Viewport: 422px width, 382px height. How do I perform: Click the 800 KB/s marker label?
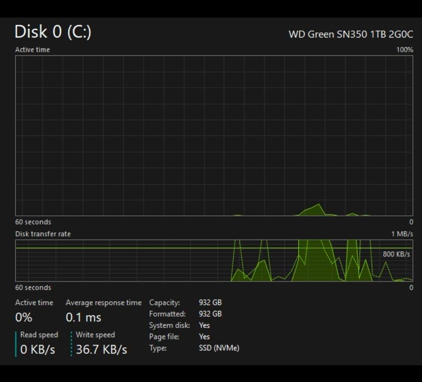(396, 254)
